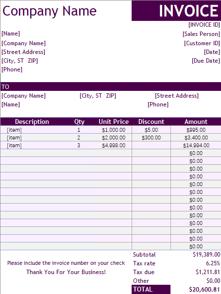
Task: Select the [Date] placeholder cell
Action: click(212, 52)
